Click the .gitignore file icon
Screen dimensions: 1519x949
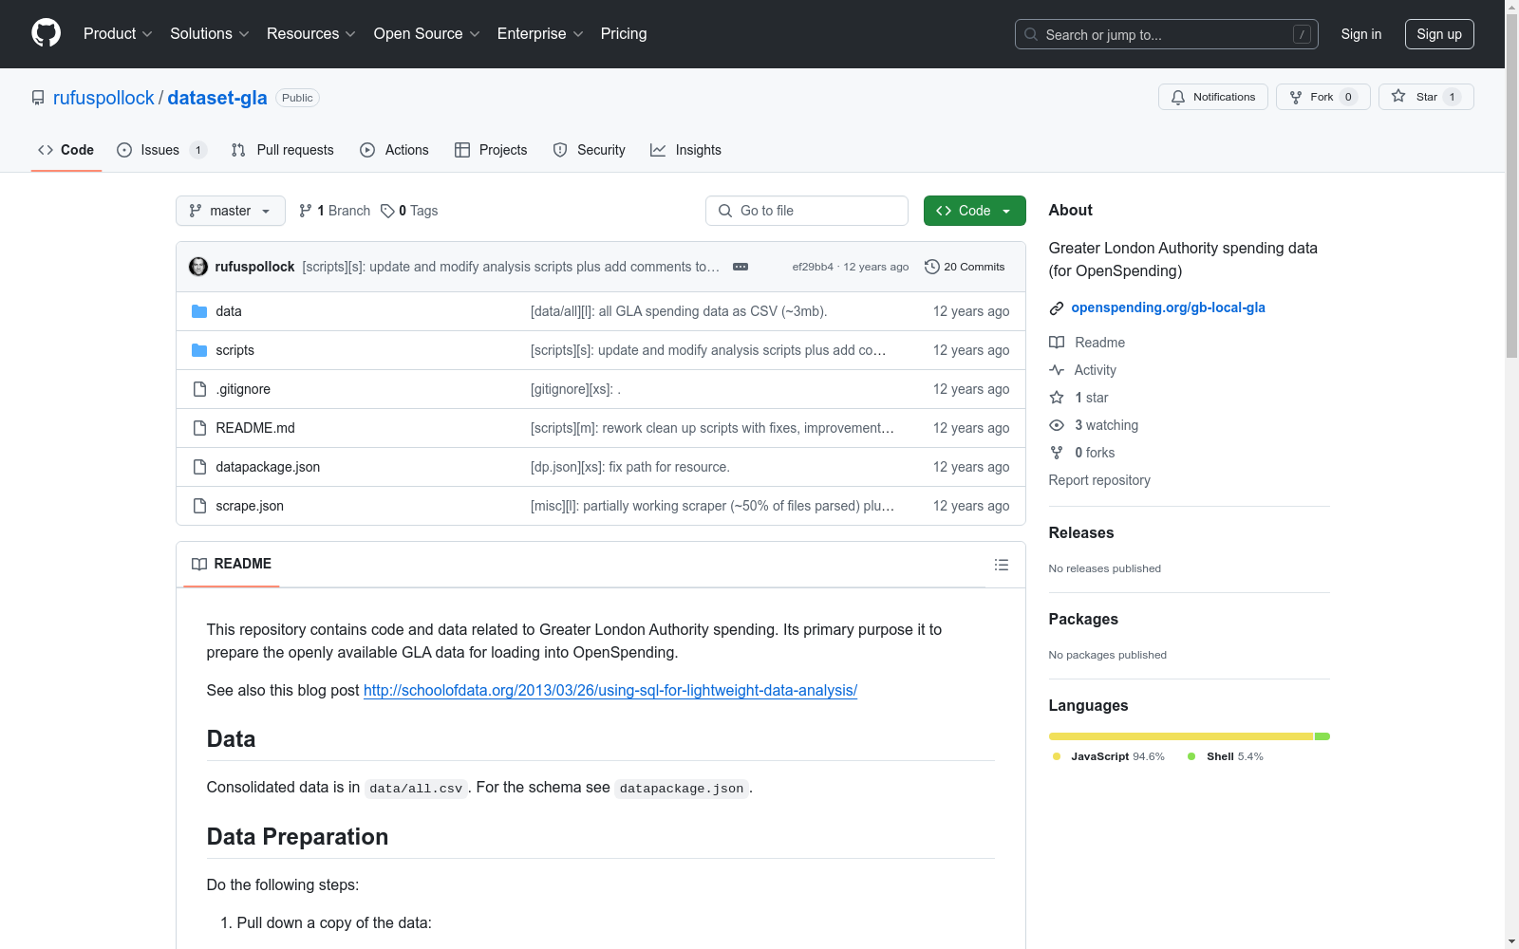[199, 389]
